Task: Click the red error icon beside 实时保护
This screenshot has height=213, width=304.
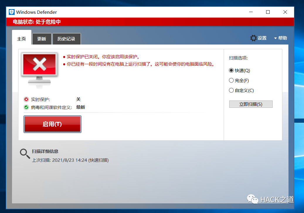Action: [x=26, y=99]
